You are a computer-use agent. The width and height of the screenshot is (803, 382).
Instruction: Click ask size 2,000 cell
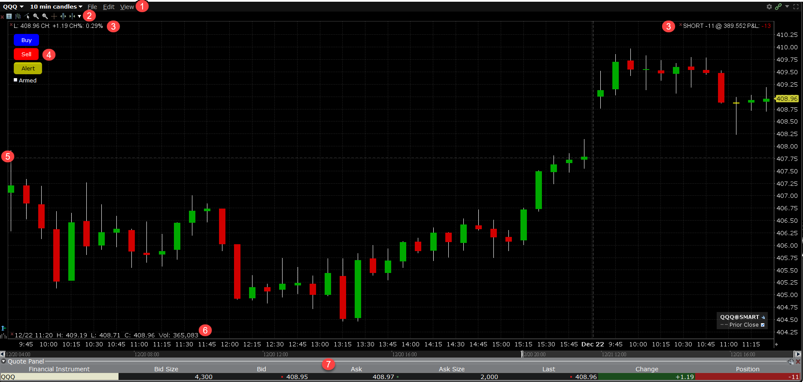[x=452, y=377]
